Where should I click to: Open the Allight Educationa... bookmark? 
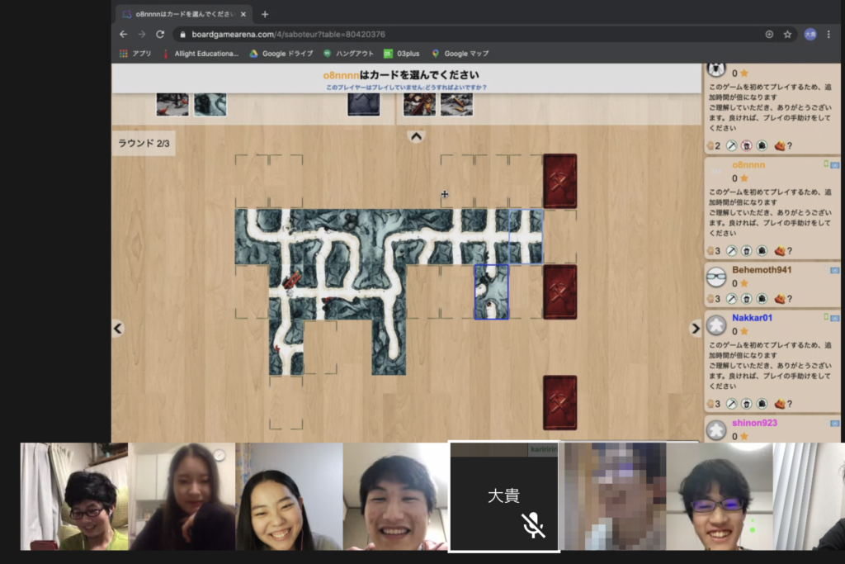coord(201,54)
